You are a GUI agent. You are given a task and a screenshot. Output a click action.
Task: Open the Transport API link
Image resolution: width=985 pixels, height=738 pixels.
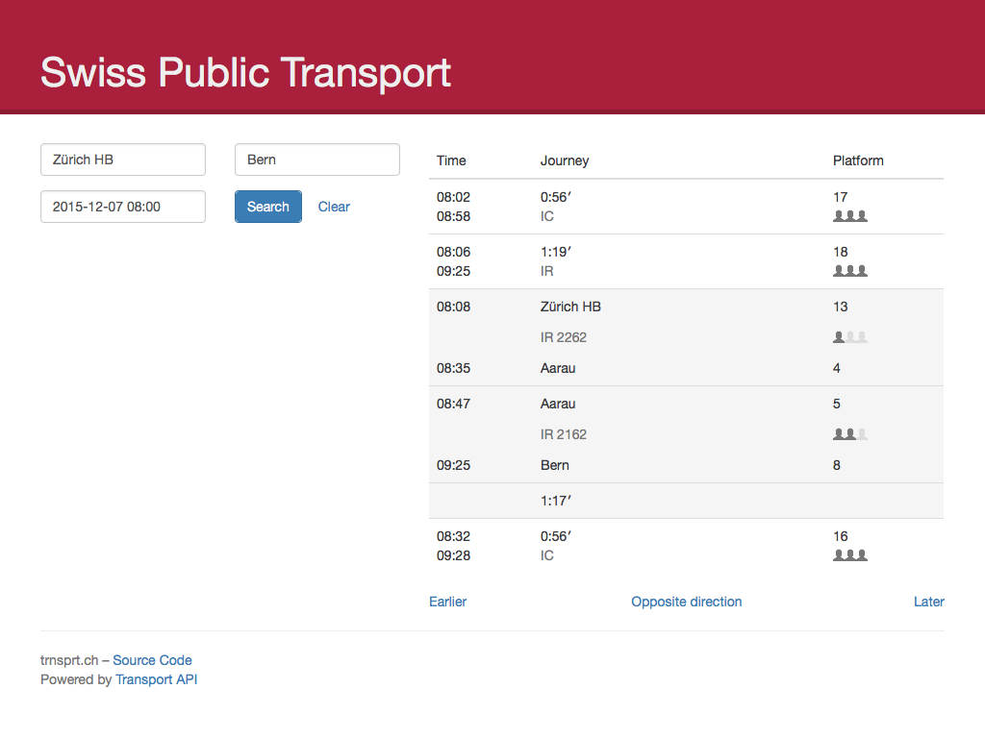tap(157, 679)
